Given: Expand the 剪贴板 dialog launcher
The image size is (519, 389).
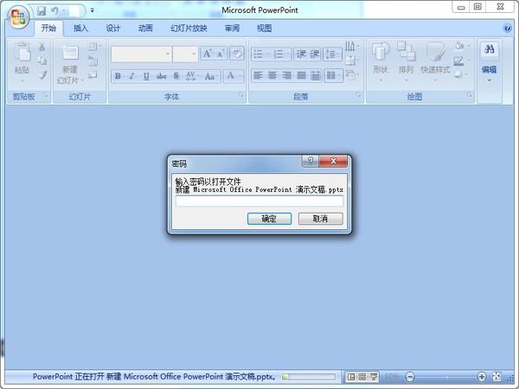Looking at the screenshot, I should point(46,96).
